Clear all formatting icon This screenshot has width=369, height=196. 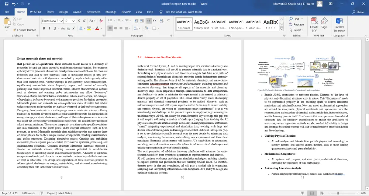(x=101, y=21)
